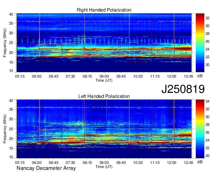
Task: Click the 07:30 tick on bottom time axis
Action: coord(70,162)
